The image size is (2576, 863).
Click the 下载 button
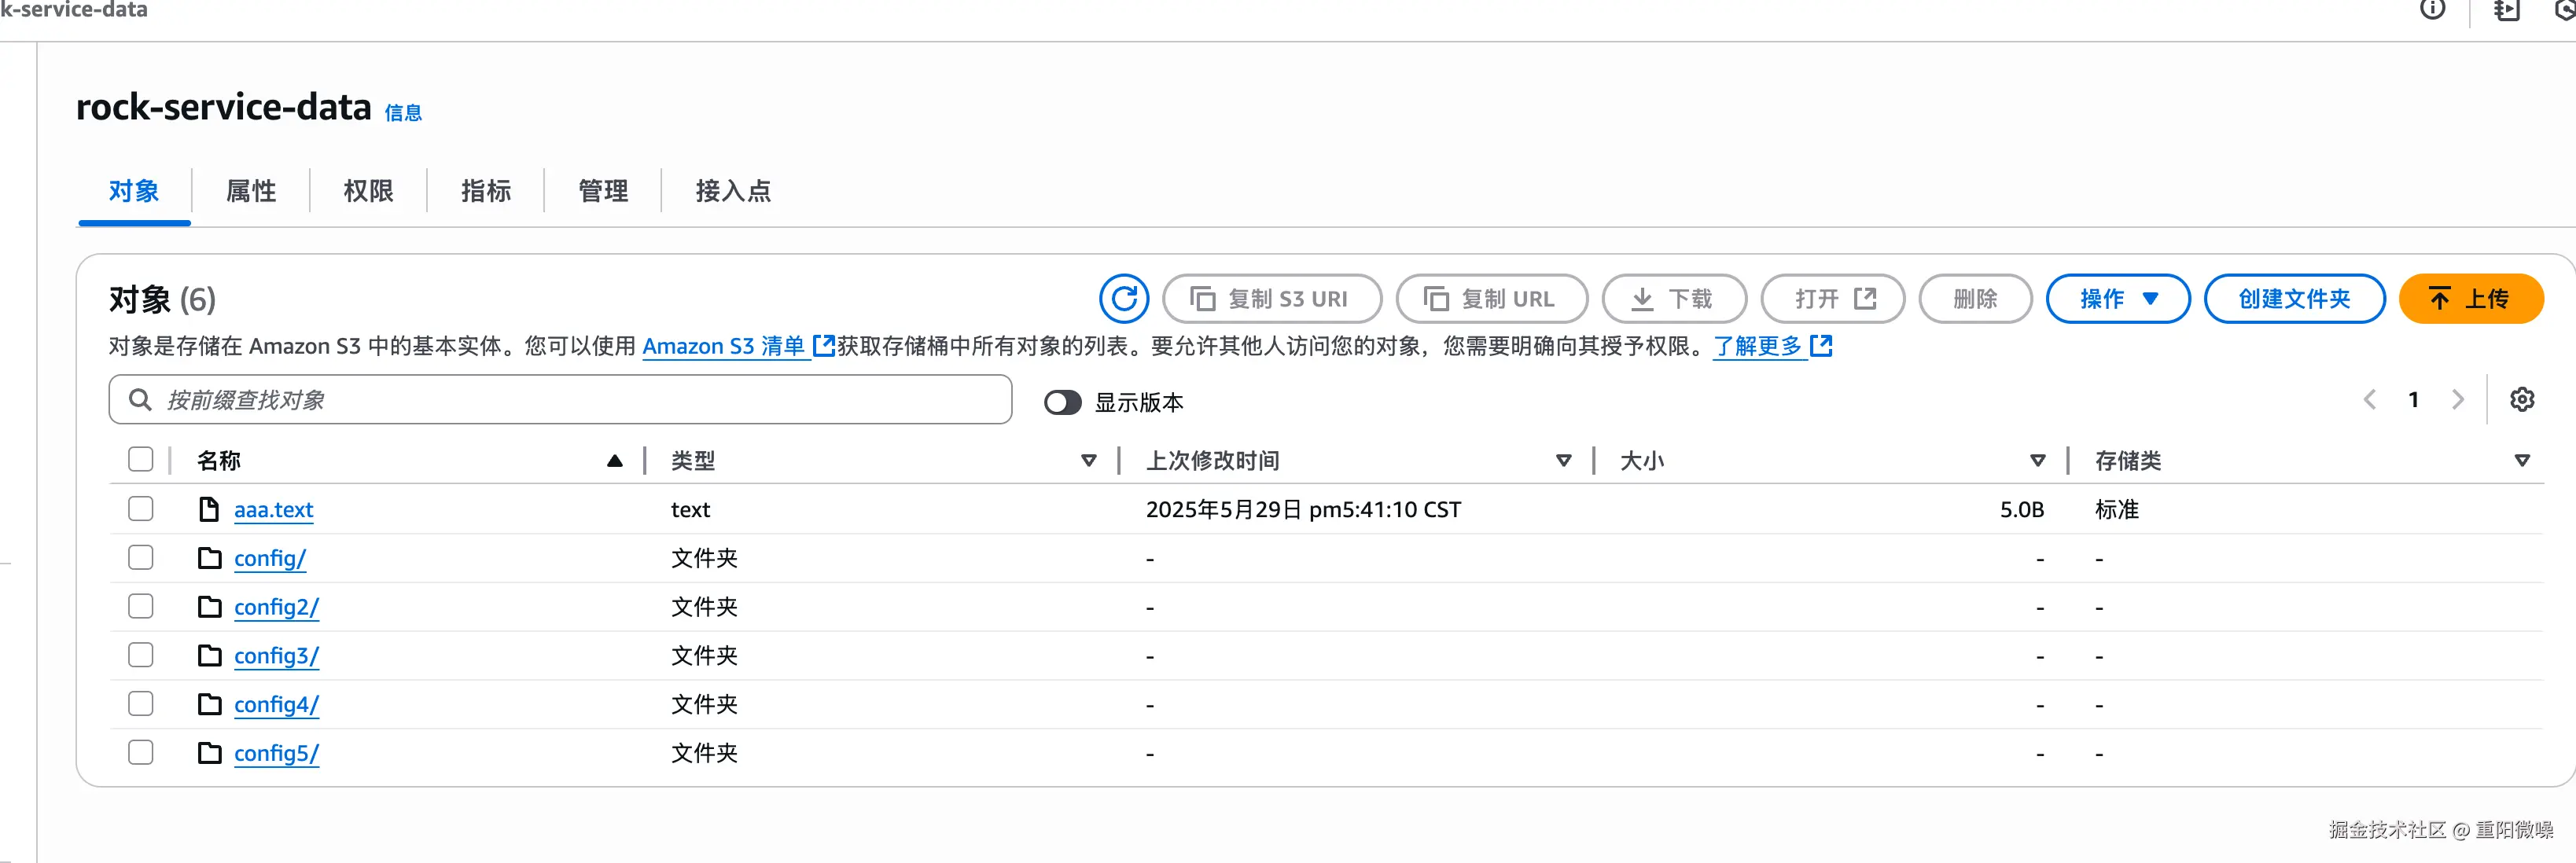[x=1674, y=299]
